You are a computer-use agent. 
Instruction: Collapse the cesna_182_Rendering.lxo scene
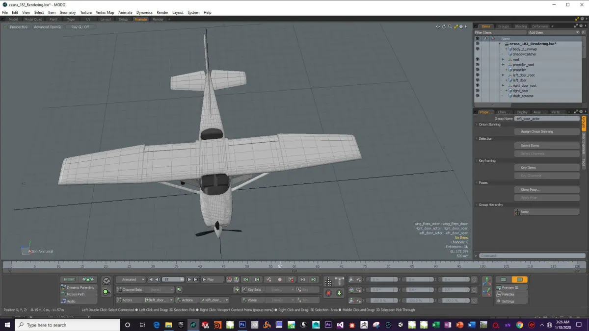coord(500,44)
